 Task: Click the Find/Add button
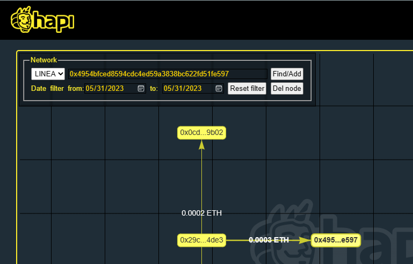[287, 74]
